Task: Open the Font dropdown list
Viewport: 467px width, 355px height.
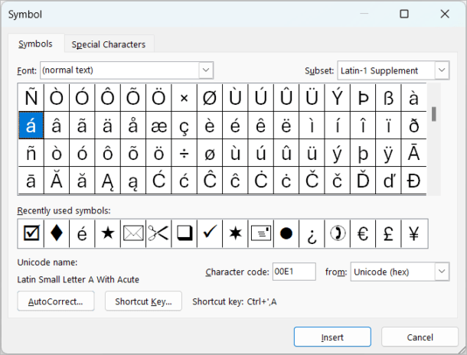Action: coord(206,70)
